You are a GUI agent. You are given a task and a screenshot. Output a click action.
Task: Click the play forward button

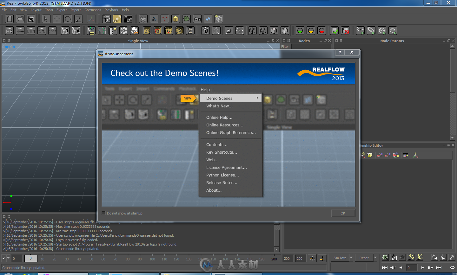[422, 268]
